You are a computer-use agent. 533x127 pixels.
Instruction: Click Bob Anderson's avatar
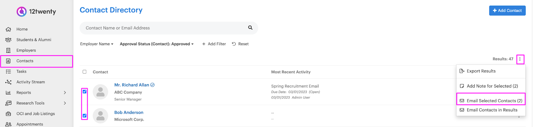(x=100, y=116)
